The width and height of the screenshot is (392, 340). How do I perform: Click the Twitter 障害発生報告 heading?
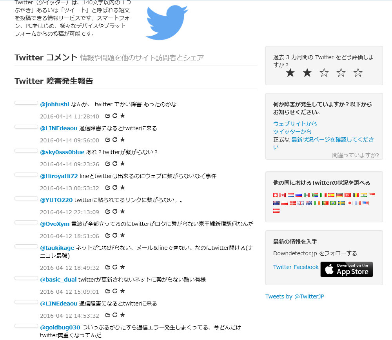tap(54, 81)
